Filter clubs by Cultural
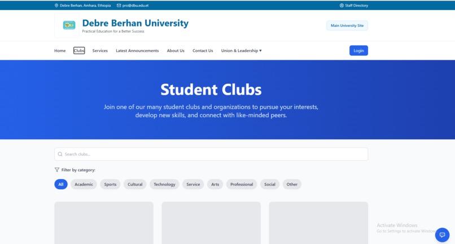The height and width of the screenshot is (244, 455). coord(135,184)
